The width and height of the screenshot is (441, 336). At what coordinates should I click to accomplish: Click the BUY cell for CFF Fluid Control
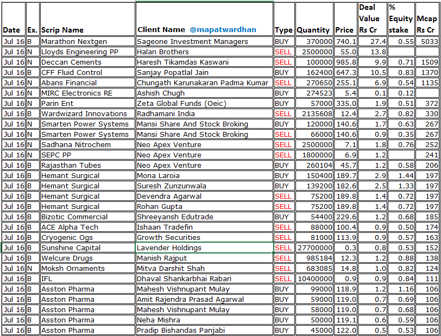[282, 72]
